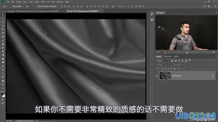This screenshot has width=218, height=122.
Task: Open the Opacity dropdown arrow
Action: 189,65
